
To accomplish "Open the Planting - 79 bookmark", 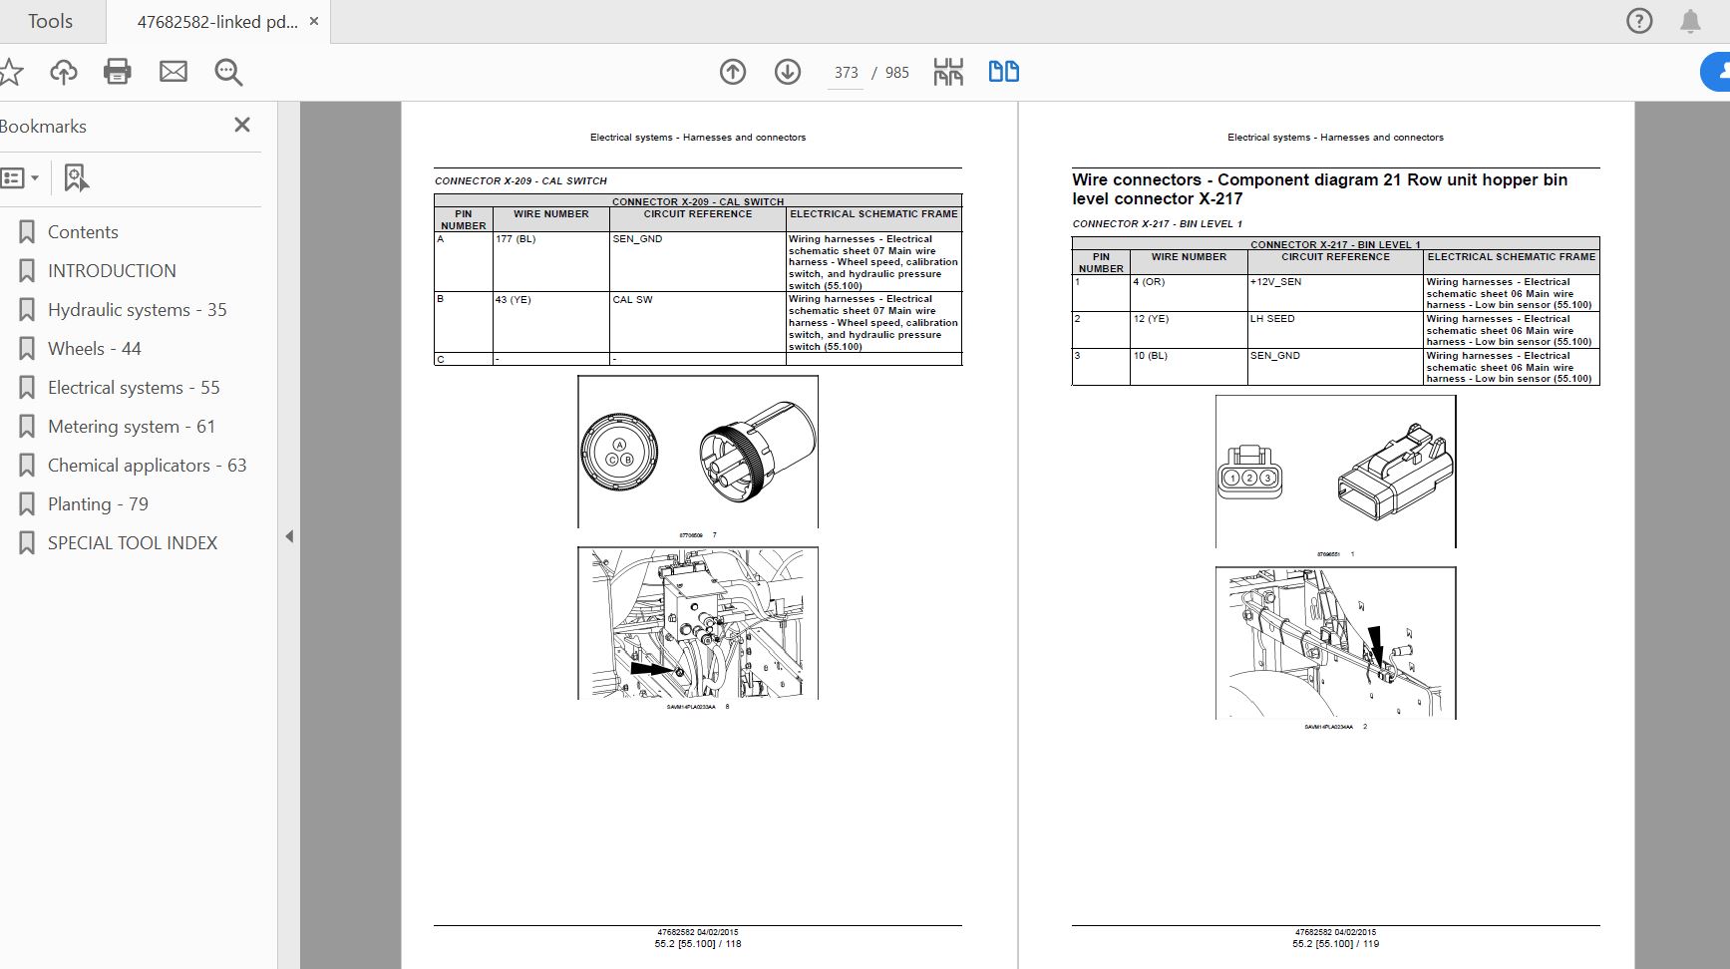I will (x=98, y=504).
